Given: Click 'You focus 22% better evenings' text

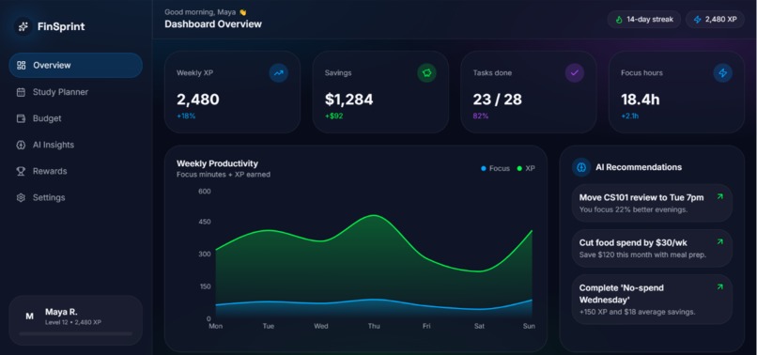Looking at the screenshot, I should pyautogui.click(x=633, y=209).
